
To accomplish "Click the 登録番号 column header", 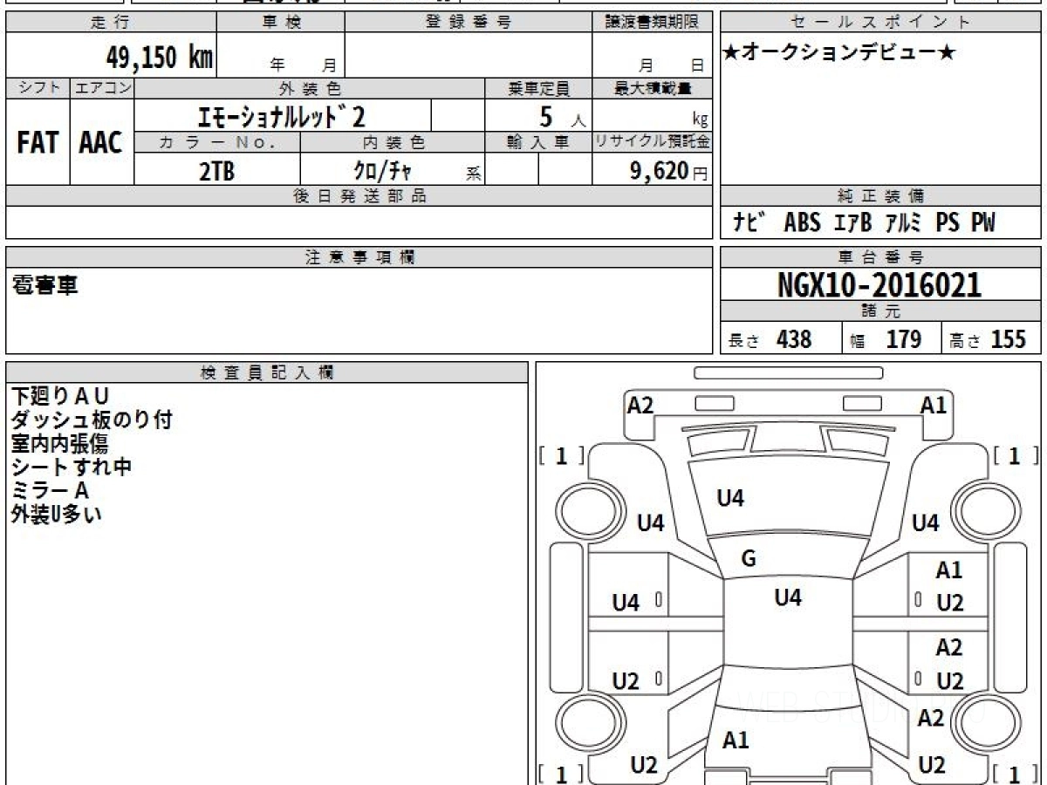I will (x=469, y=23).
